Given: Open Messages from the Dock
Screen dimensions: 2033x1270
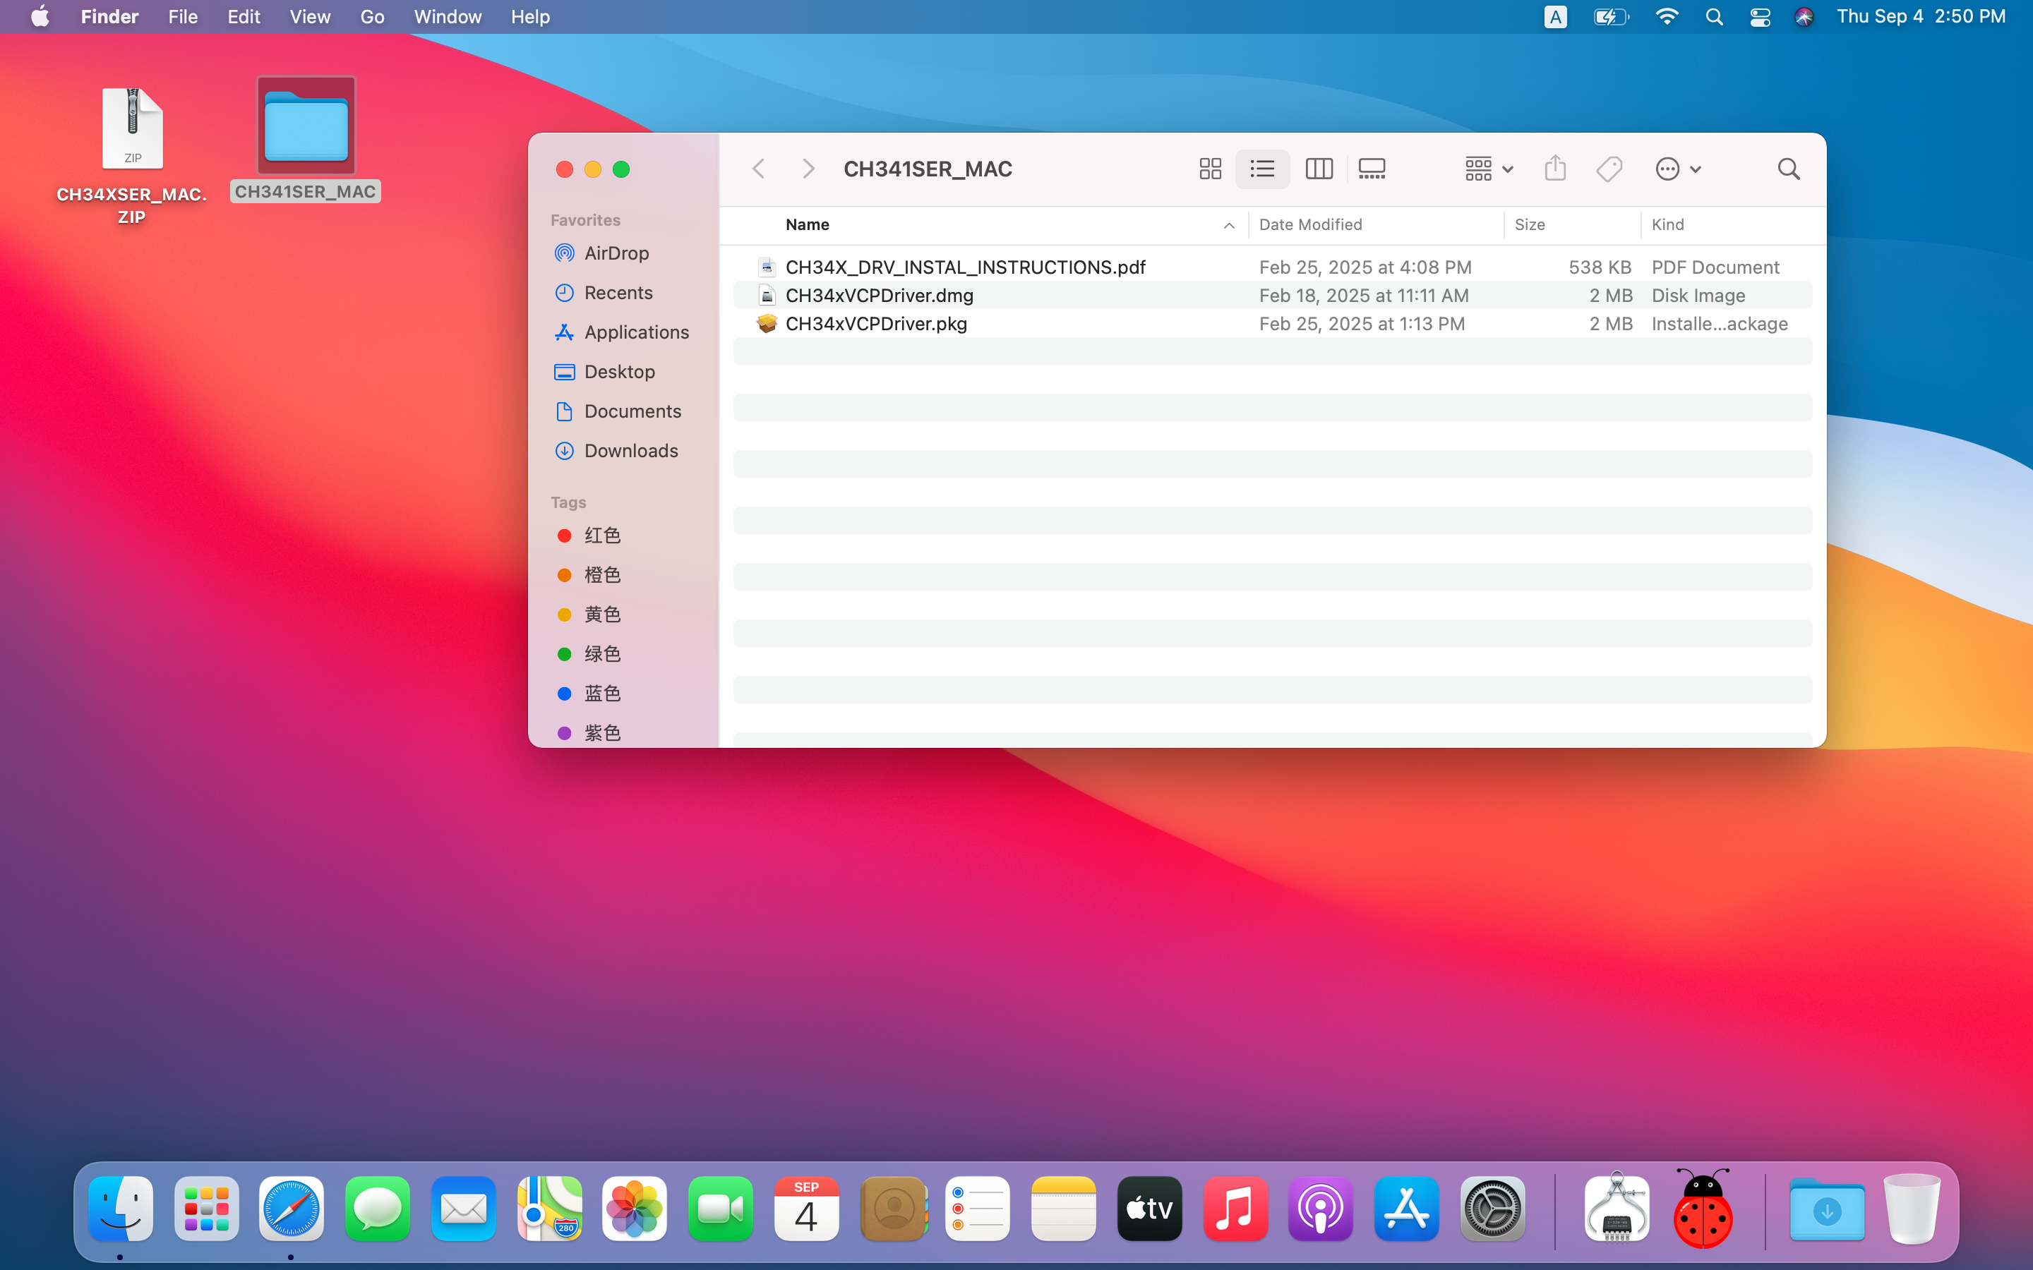Looking at the screenshot, I should tap(377, 1209).
